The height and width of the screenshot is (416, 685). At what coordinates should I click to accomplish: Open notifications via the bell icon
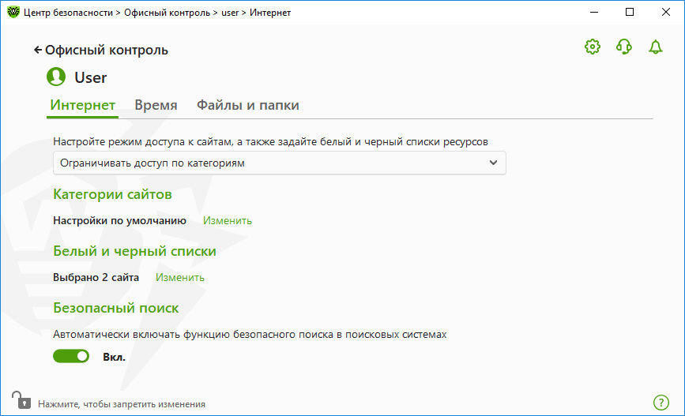tap(655, 47)
